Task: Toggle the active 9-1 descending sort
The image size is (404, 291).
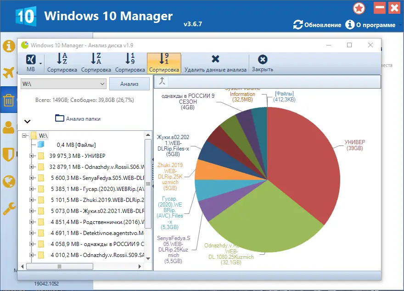Action: tap(164, 63)
